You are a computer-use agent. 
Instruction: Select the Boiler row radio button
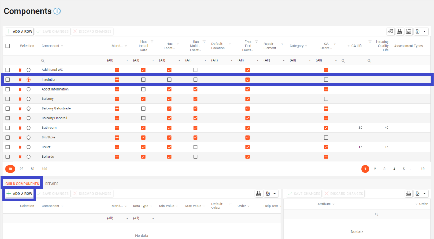pos(29,147)
